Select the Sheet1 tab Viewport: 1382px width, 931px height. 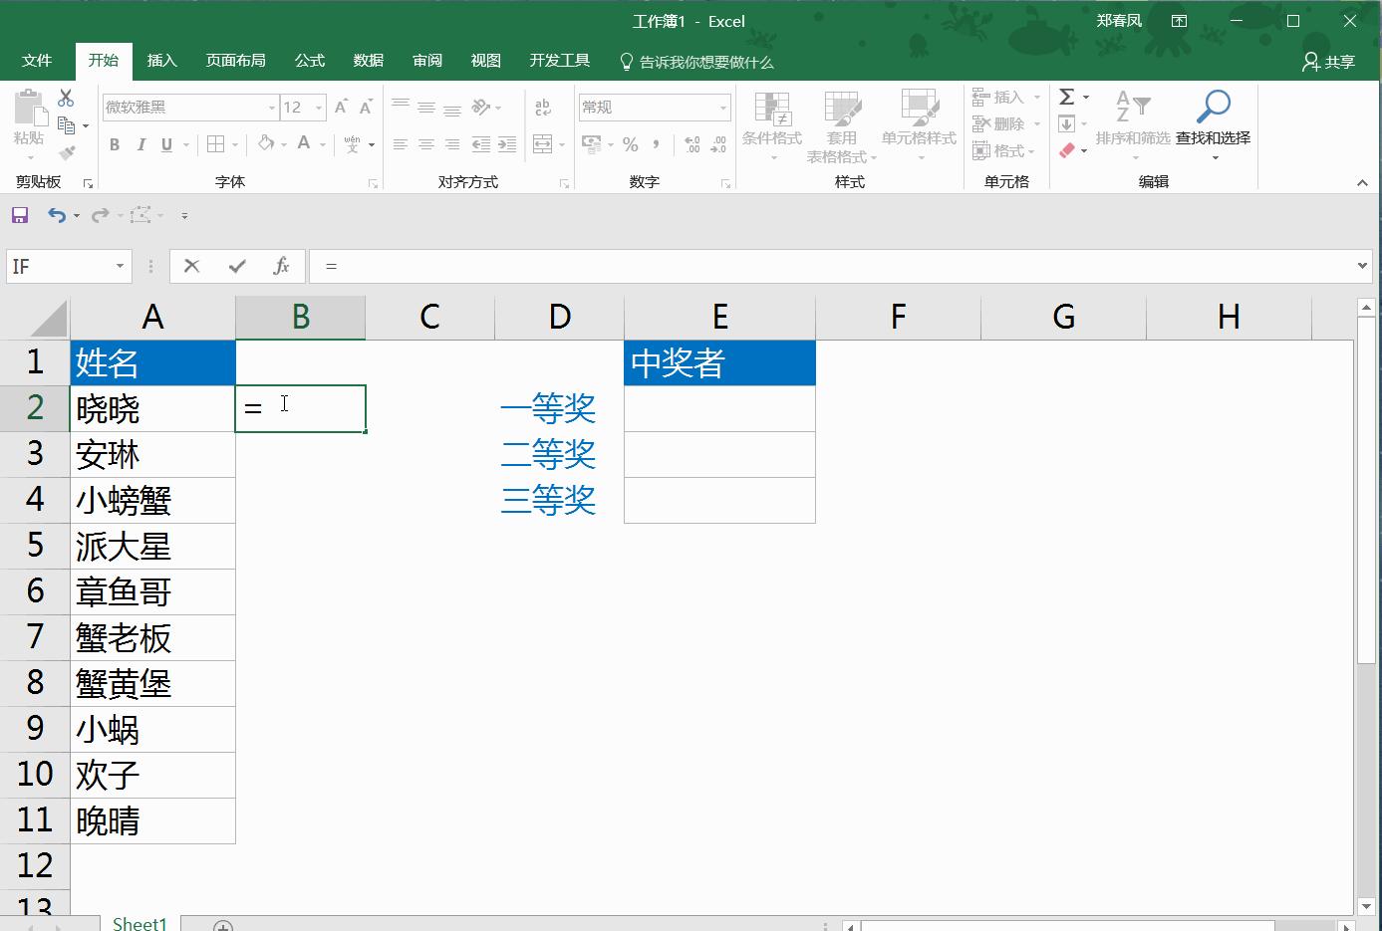click(x=138, y=922)
